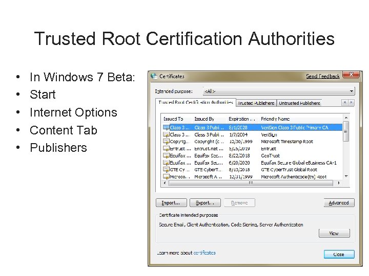This screenshot has width=369, height=276.
Task: Click the View button
Action: (334, 233)
